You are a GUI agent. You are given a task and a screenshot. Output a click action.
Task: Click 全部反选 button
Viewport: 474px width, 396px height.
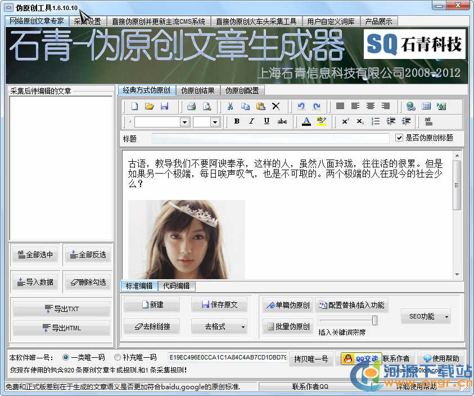(88, 254)
